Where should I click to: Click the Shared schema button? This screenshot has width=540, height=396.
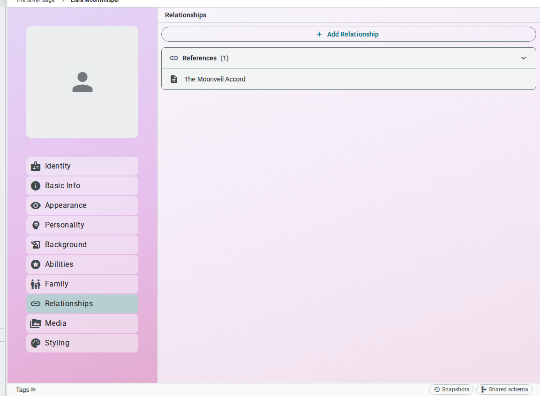coord(504,389)
